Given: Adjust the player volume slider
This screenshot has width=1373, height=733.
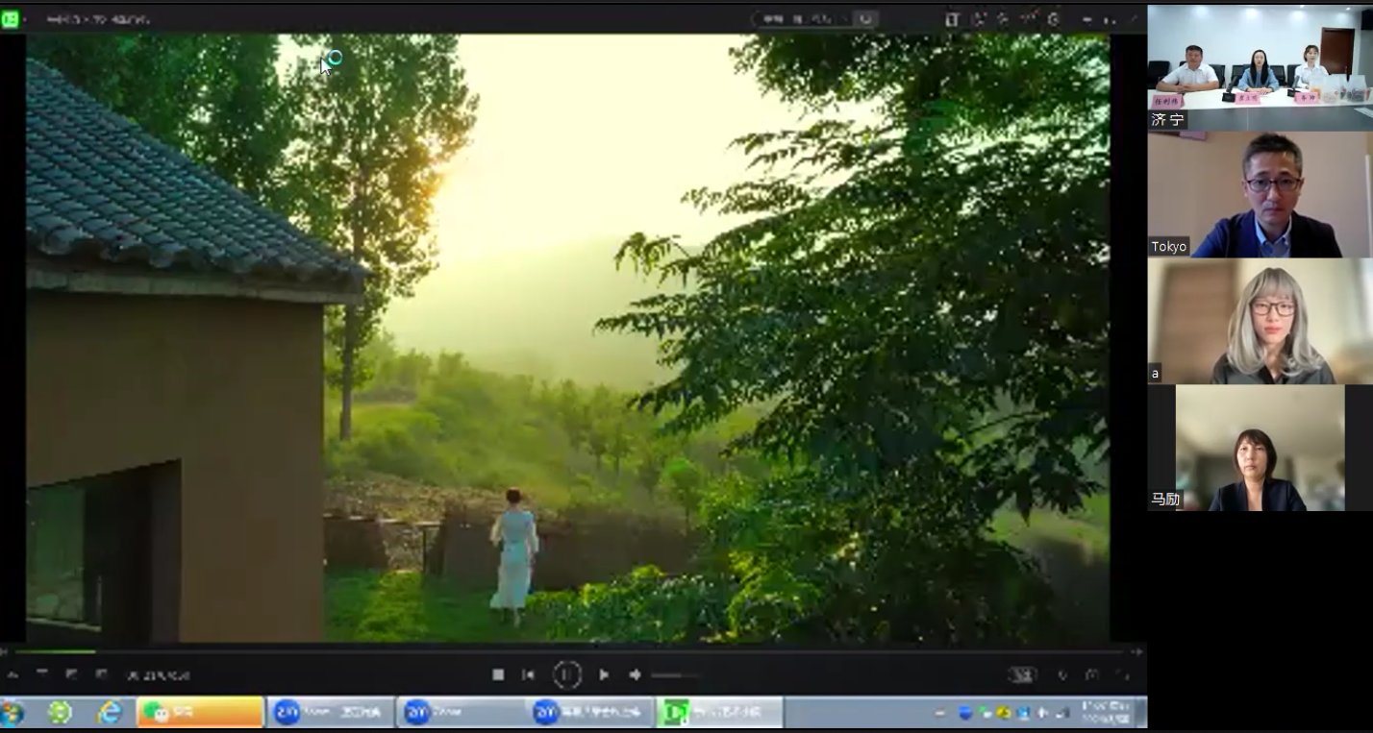Looking at the screenshot, I should coord(673,675).
